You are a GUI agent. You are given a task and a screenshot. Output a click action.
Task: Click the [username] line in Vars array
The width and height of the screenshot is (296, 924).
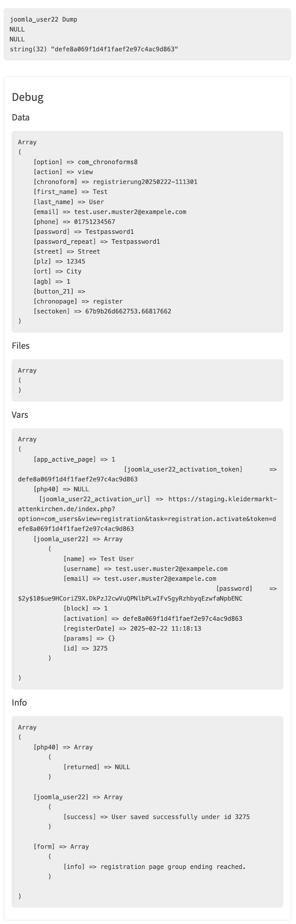[x=145, y=569]
